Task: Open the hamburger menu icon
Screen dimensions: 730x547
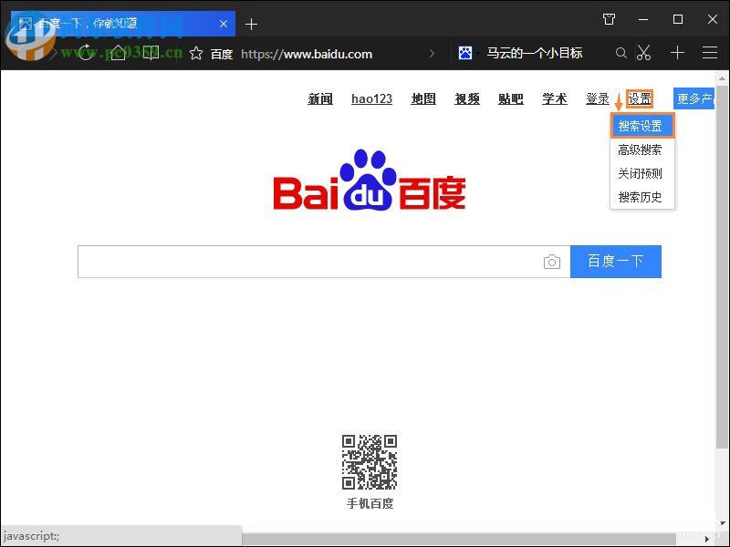Action: [x=711, y=53]
